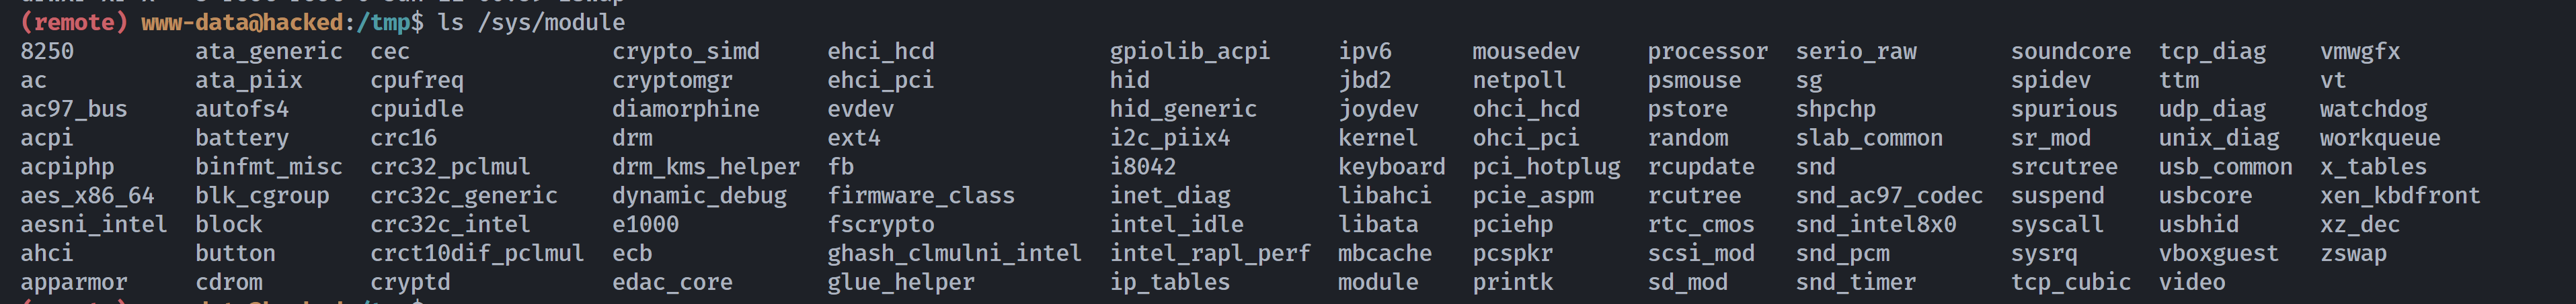
Task: Click the pci_hotplug module text
Action: pos(1546,166)
